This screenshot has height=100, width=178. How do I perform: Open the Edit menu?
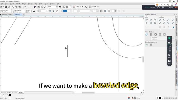(x=2, y=4)
